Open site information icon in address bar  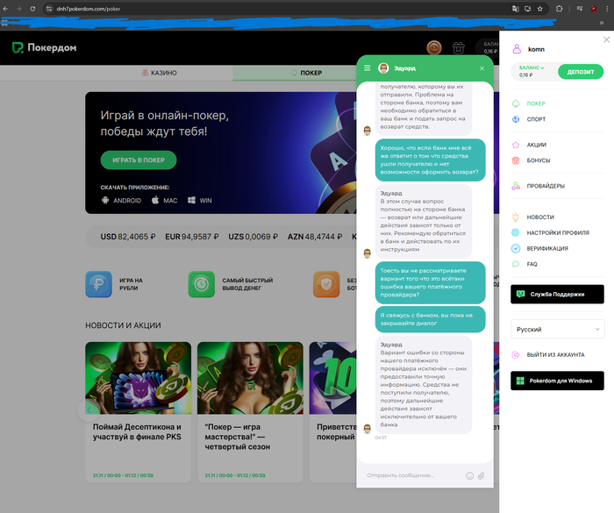(x=49, y=9)
